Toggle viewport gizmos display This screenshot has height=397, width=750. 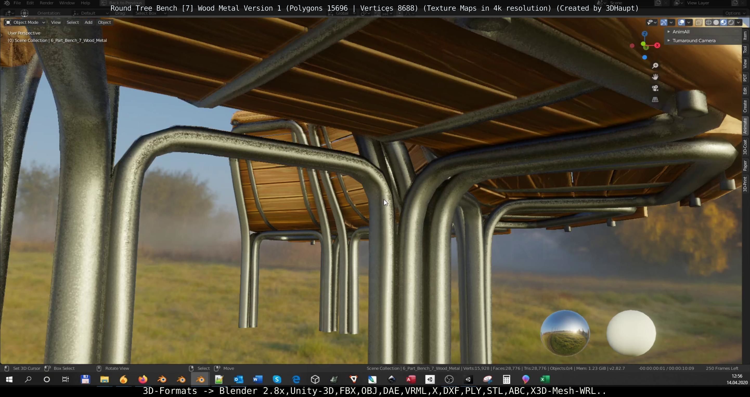point(663,22)
